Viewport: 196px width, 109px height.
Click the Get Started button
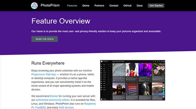[x=156, y=6]
